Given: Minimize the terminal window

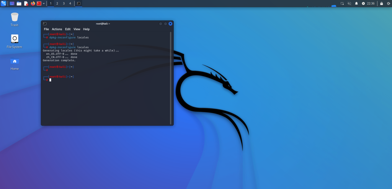Looking at the screenshot, I should click(161, 24).
